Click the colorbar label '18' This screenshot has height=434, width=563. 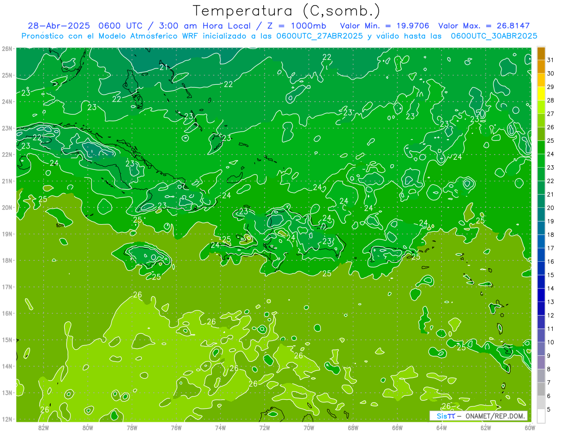coord(550,235)
